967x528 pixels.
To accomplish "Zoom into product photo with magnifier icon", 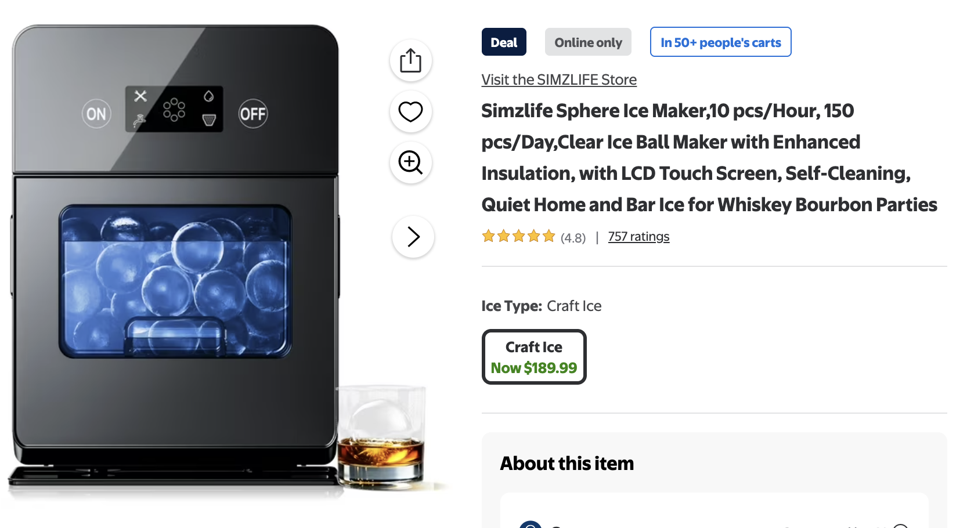I will [410, 162].
